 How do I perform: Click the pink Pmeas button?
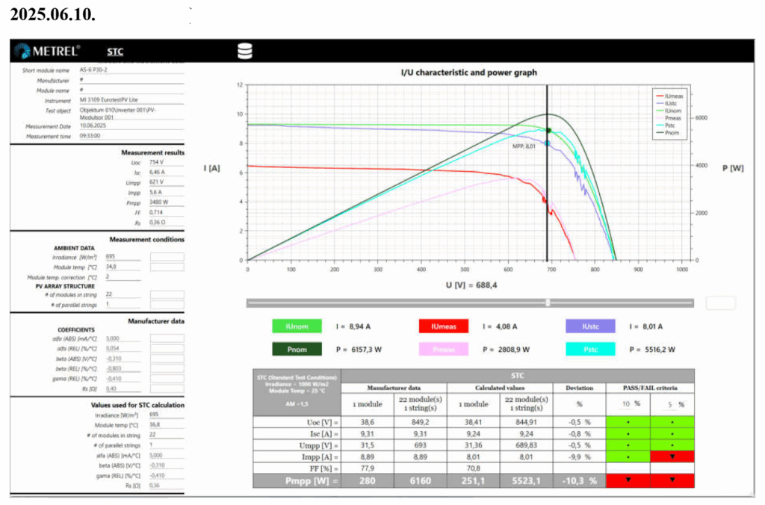pos(443,349)
